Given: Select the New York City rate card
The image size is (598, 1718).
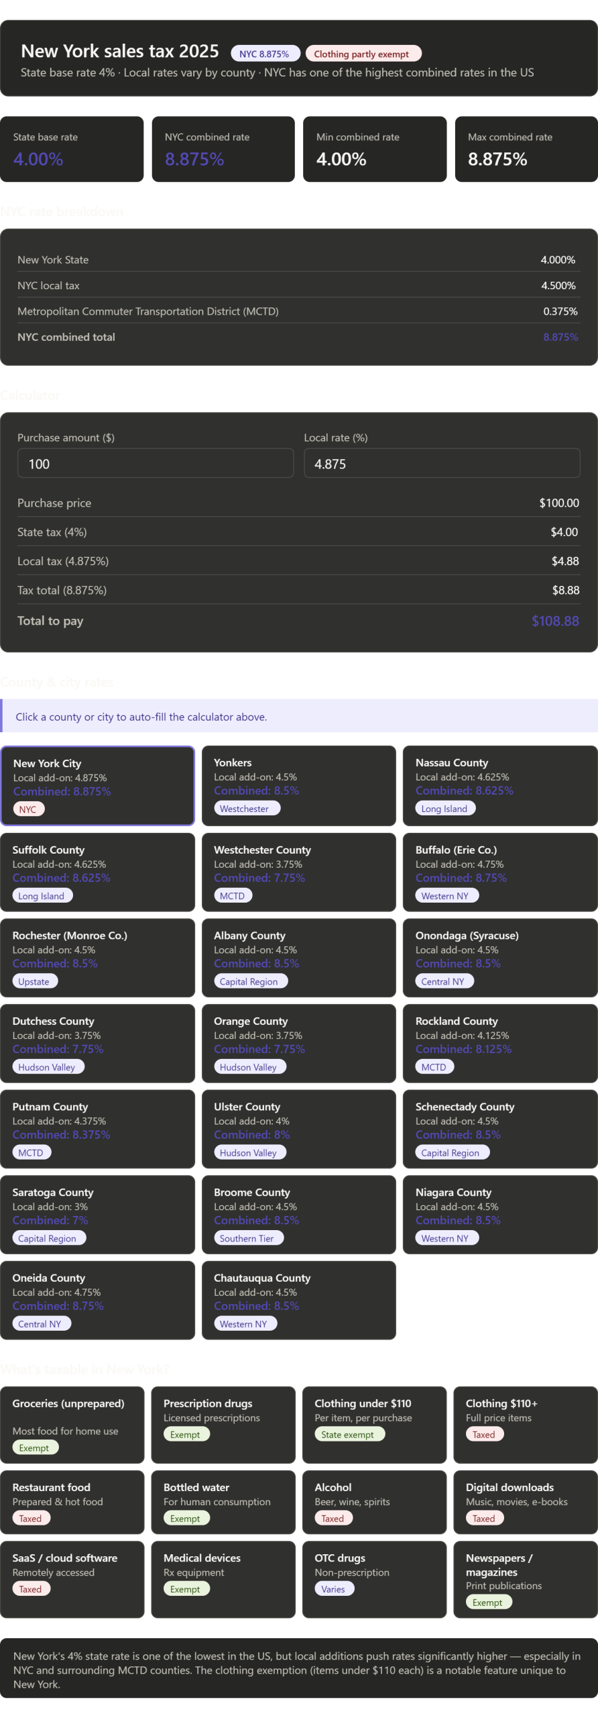Looking at the screenshot, I should (x=98, y=785).
